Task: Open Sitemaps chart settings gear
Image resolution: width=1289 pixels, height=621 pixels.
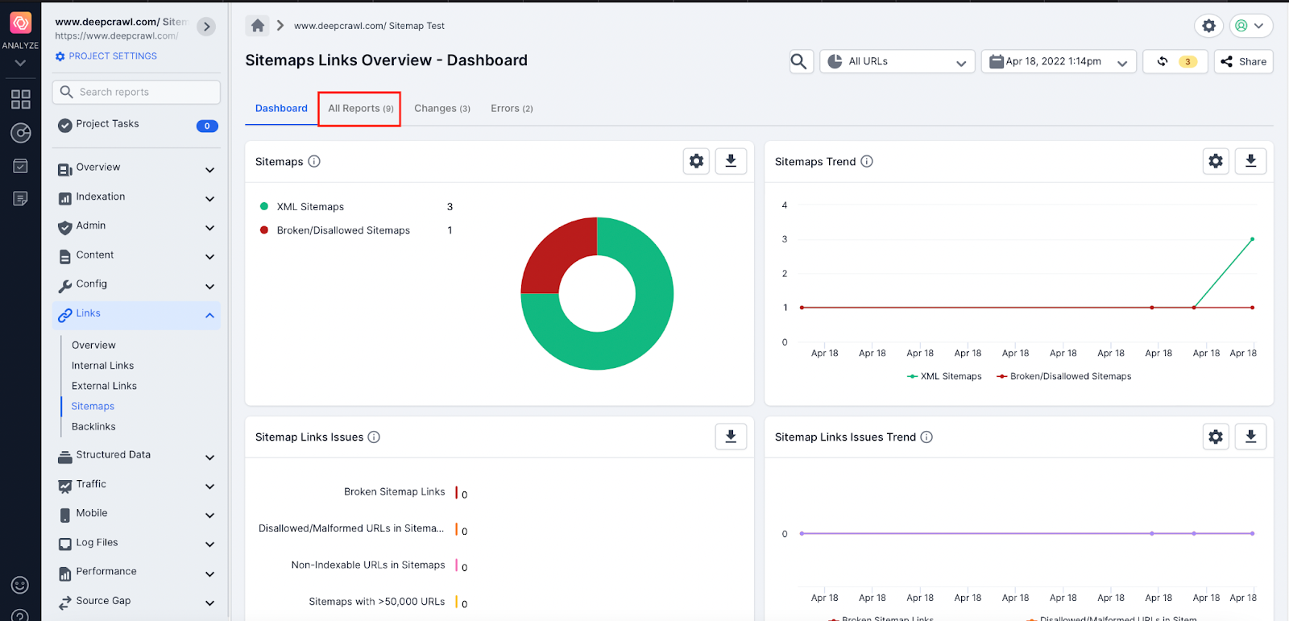Action: click(x=697, y=161)
